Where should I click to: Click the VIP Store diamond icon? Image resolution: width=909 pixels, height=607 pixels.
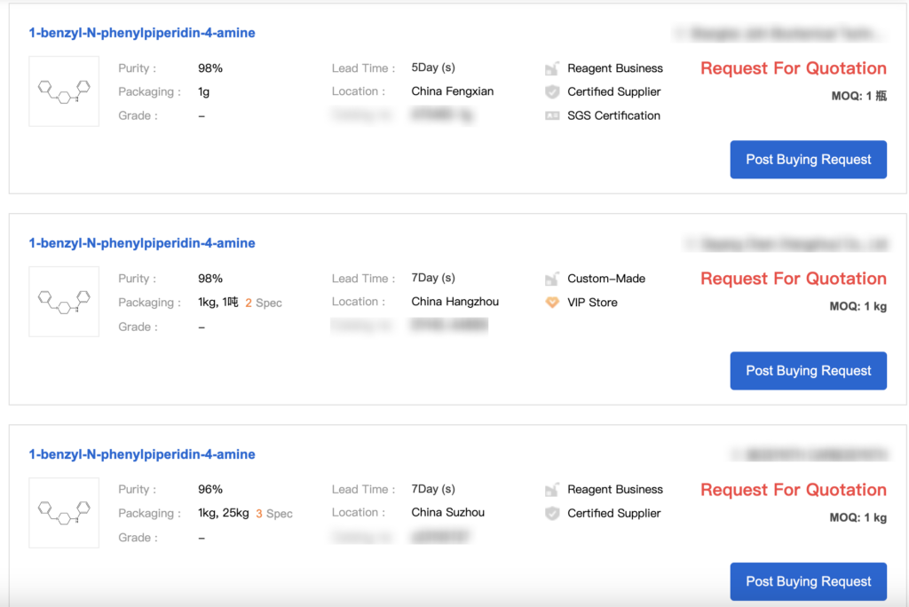pyautogui.click(x=552, y=303)
